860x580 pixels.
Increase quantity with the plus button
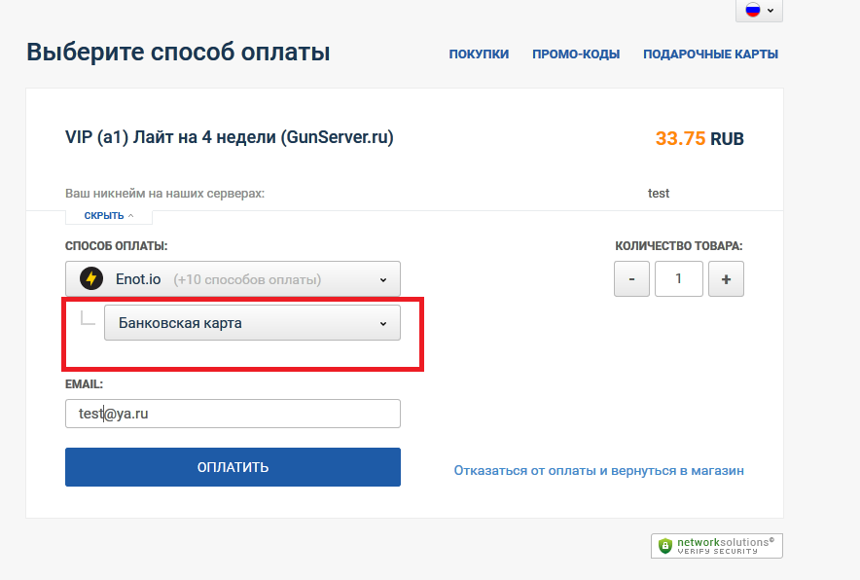(x=726, y=280)
